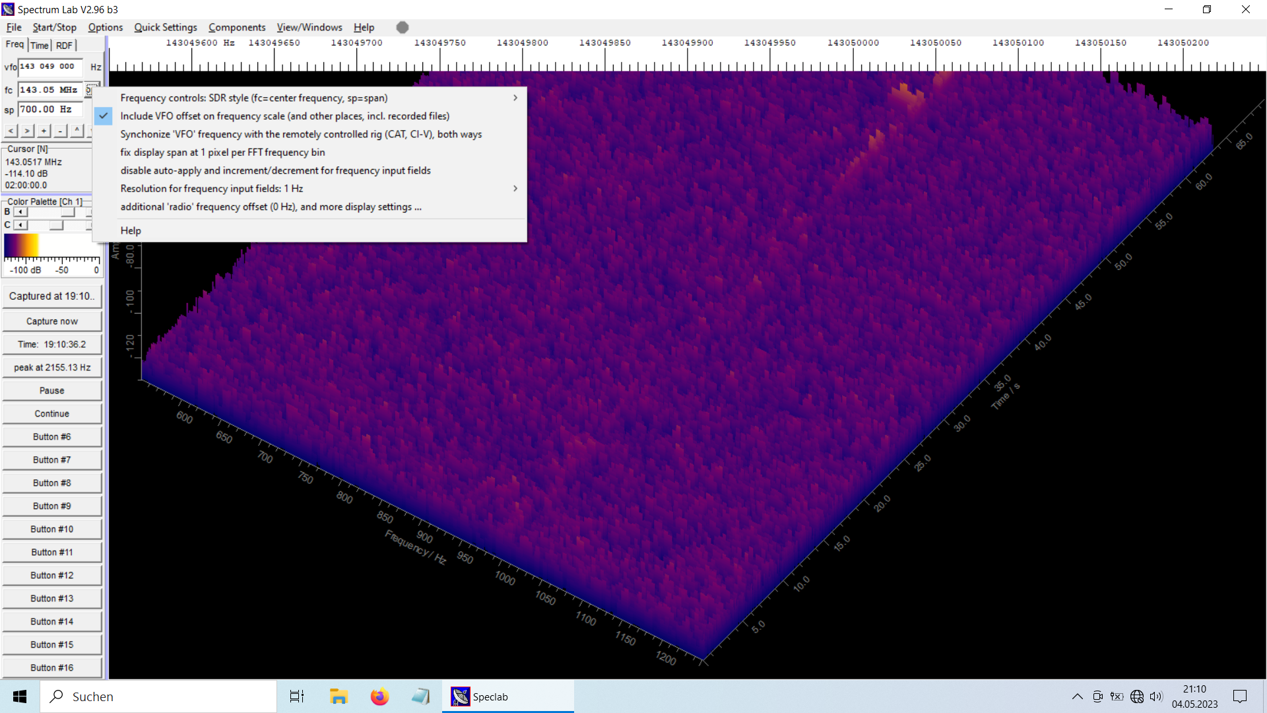Switch to the RDF tab
Image resolution: width=1267 pixels, height=713 pixels.
[64, 46]
